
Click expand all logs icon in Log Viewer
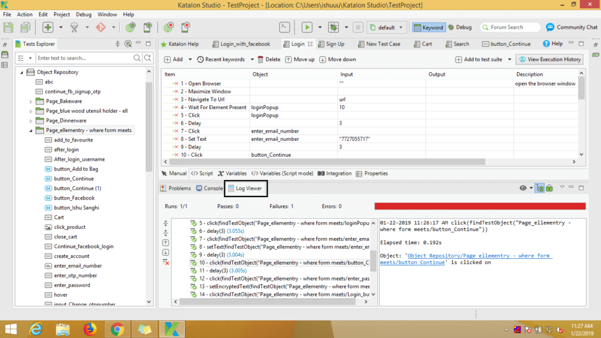tap(166, 233)
